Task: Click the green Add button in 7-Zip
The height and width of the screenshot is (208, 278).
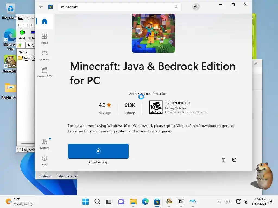Action: (x=22, y=35)
